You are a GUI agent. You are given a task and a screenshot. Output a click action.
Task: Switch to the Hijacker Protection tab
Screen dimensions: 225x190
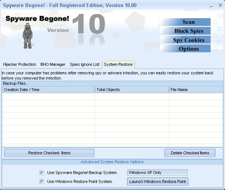coord(20,64)
